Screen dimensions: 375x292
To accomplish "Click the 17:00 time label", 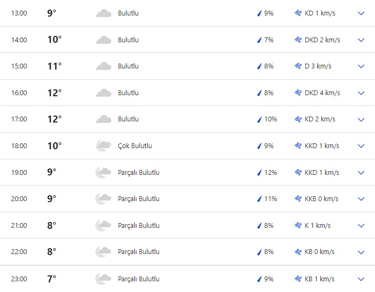I will (x=19, y=119).
